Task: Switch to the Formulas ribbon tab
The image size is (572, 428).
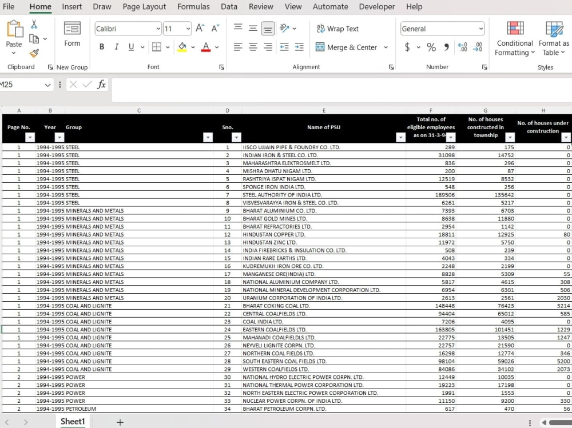Action: 193,6
